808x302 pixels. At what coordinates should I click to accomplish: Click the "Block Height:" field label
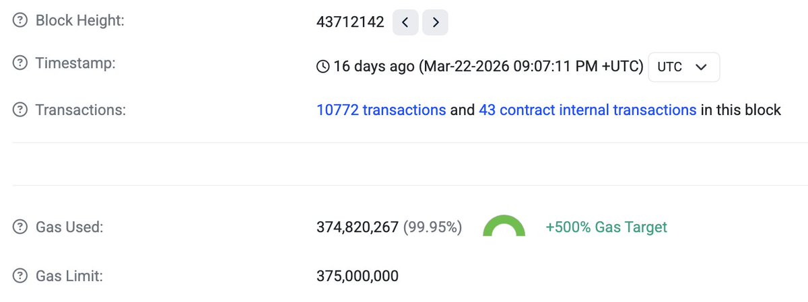pyautogui.click(x=80, y=21)
